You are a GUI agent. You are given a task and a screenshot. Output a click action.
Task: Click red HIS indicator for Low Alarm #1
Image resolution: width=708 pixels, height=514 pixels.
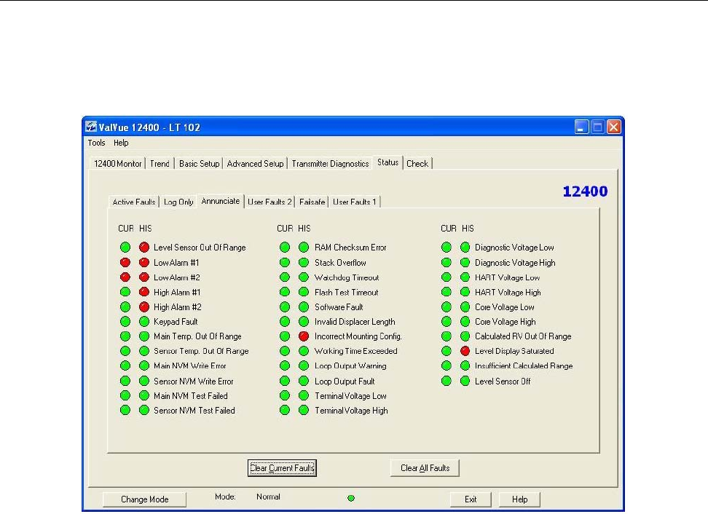tap(144, 262)
